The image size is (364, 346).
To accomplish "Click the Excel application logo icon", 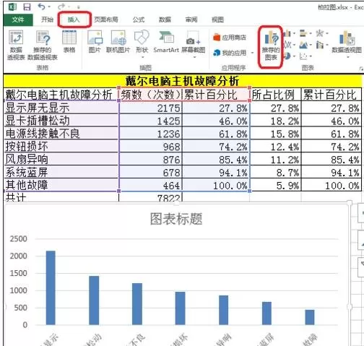I will click(12, 7).
